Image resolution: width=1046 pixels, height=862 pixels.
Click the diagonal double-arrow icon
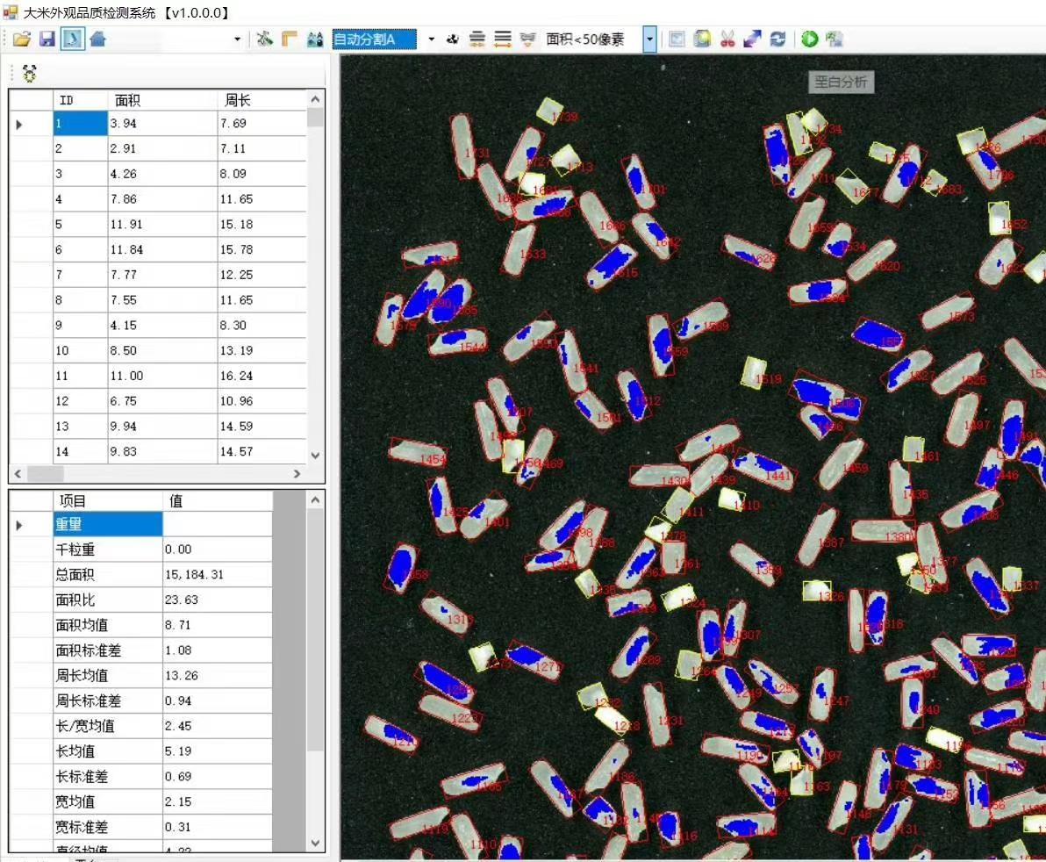[752, 40]
